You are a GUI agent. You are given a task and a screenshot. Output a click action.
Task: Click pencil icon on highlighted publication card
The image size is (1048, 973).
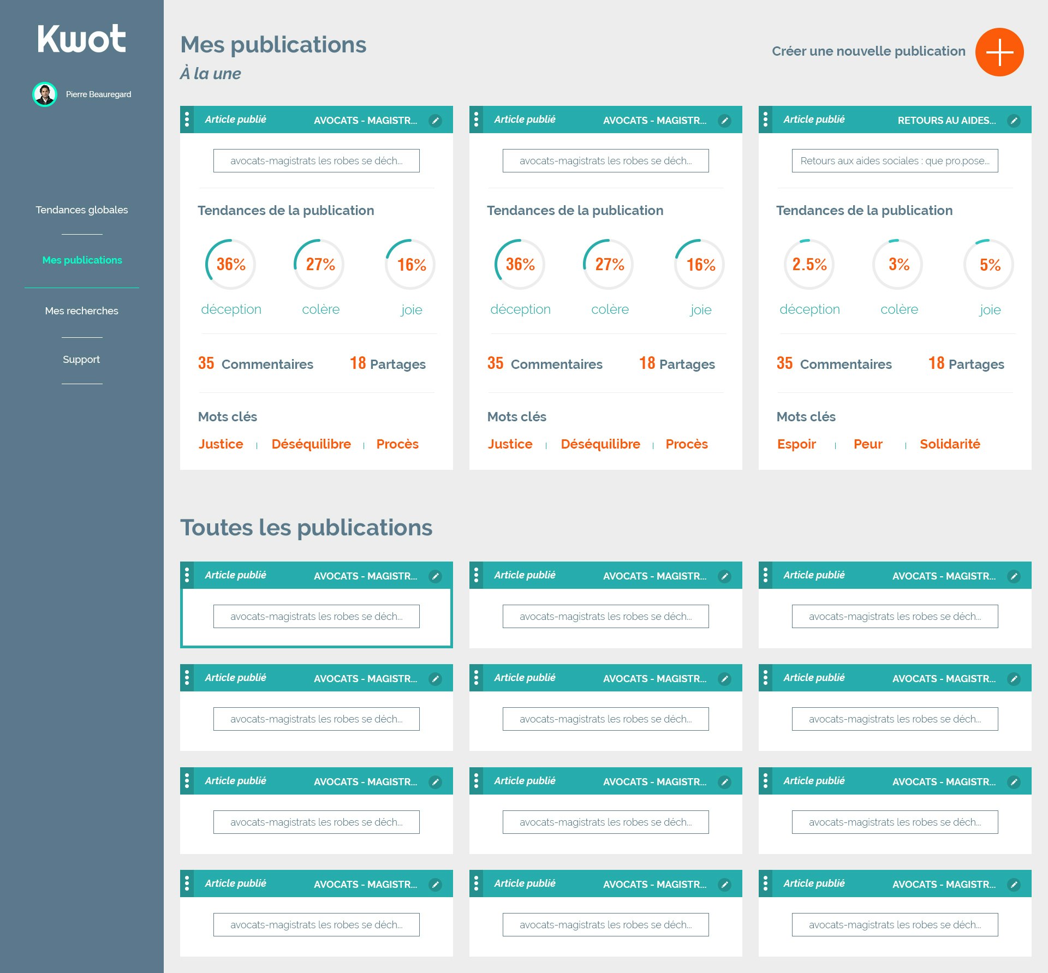click(x=435, y=576)
